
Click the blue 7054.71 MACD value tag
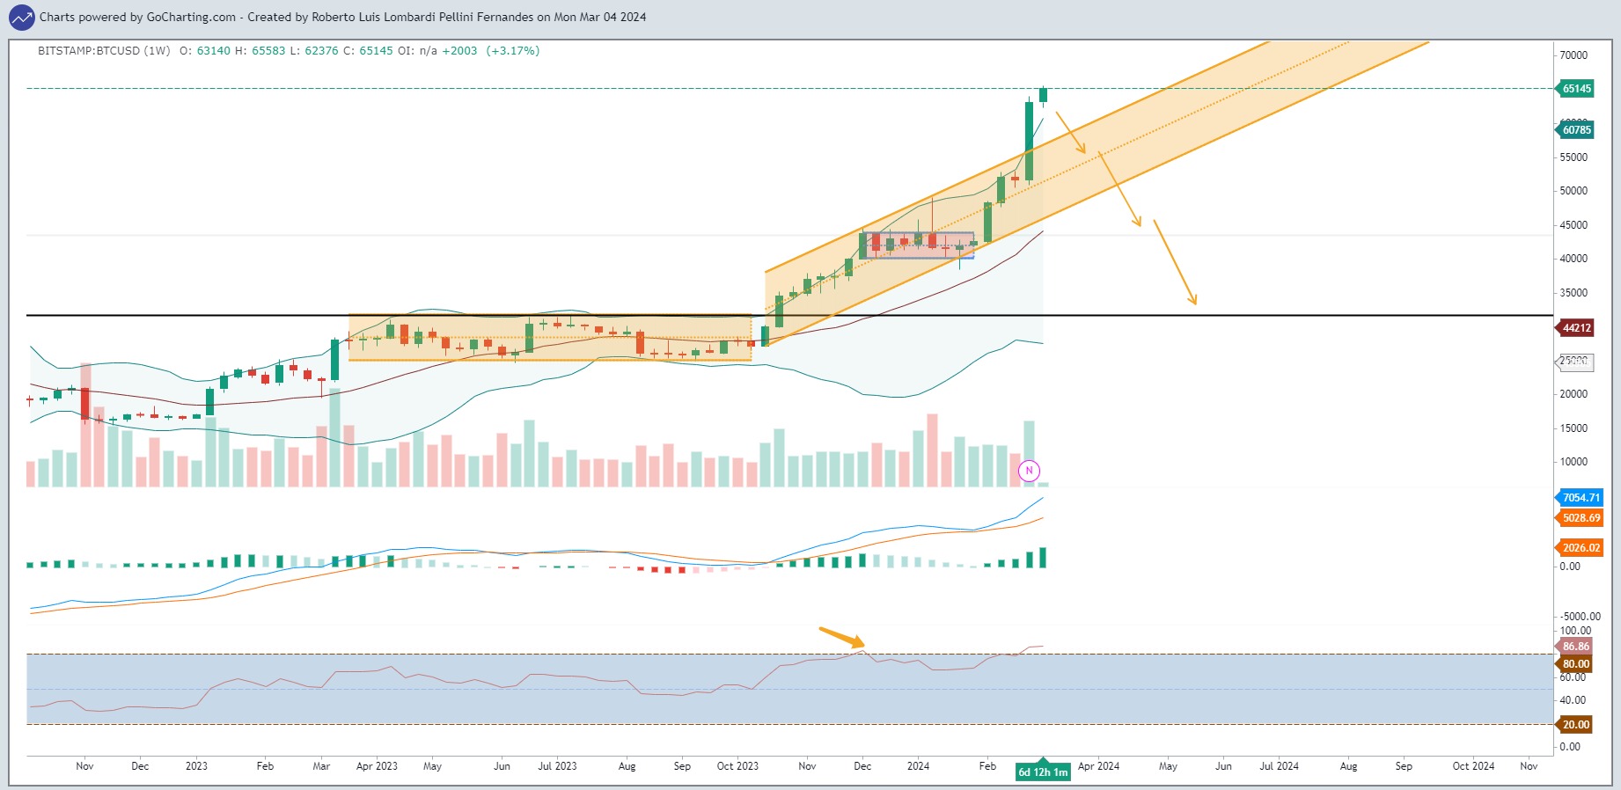click(x=1581, y=497)
